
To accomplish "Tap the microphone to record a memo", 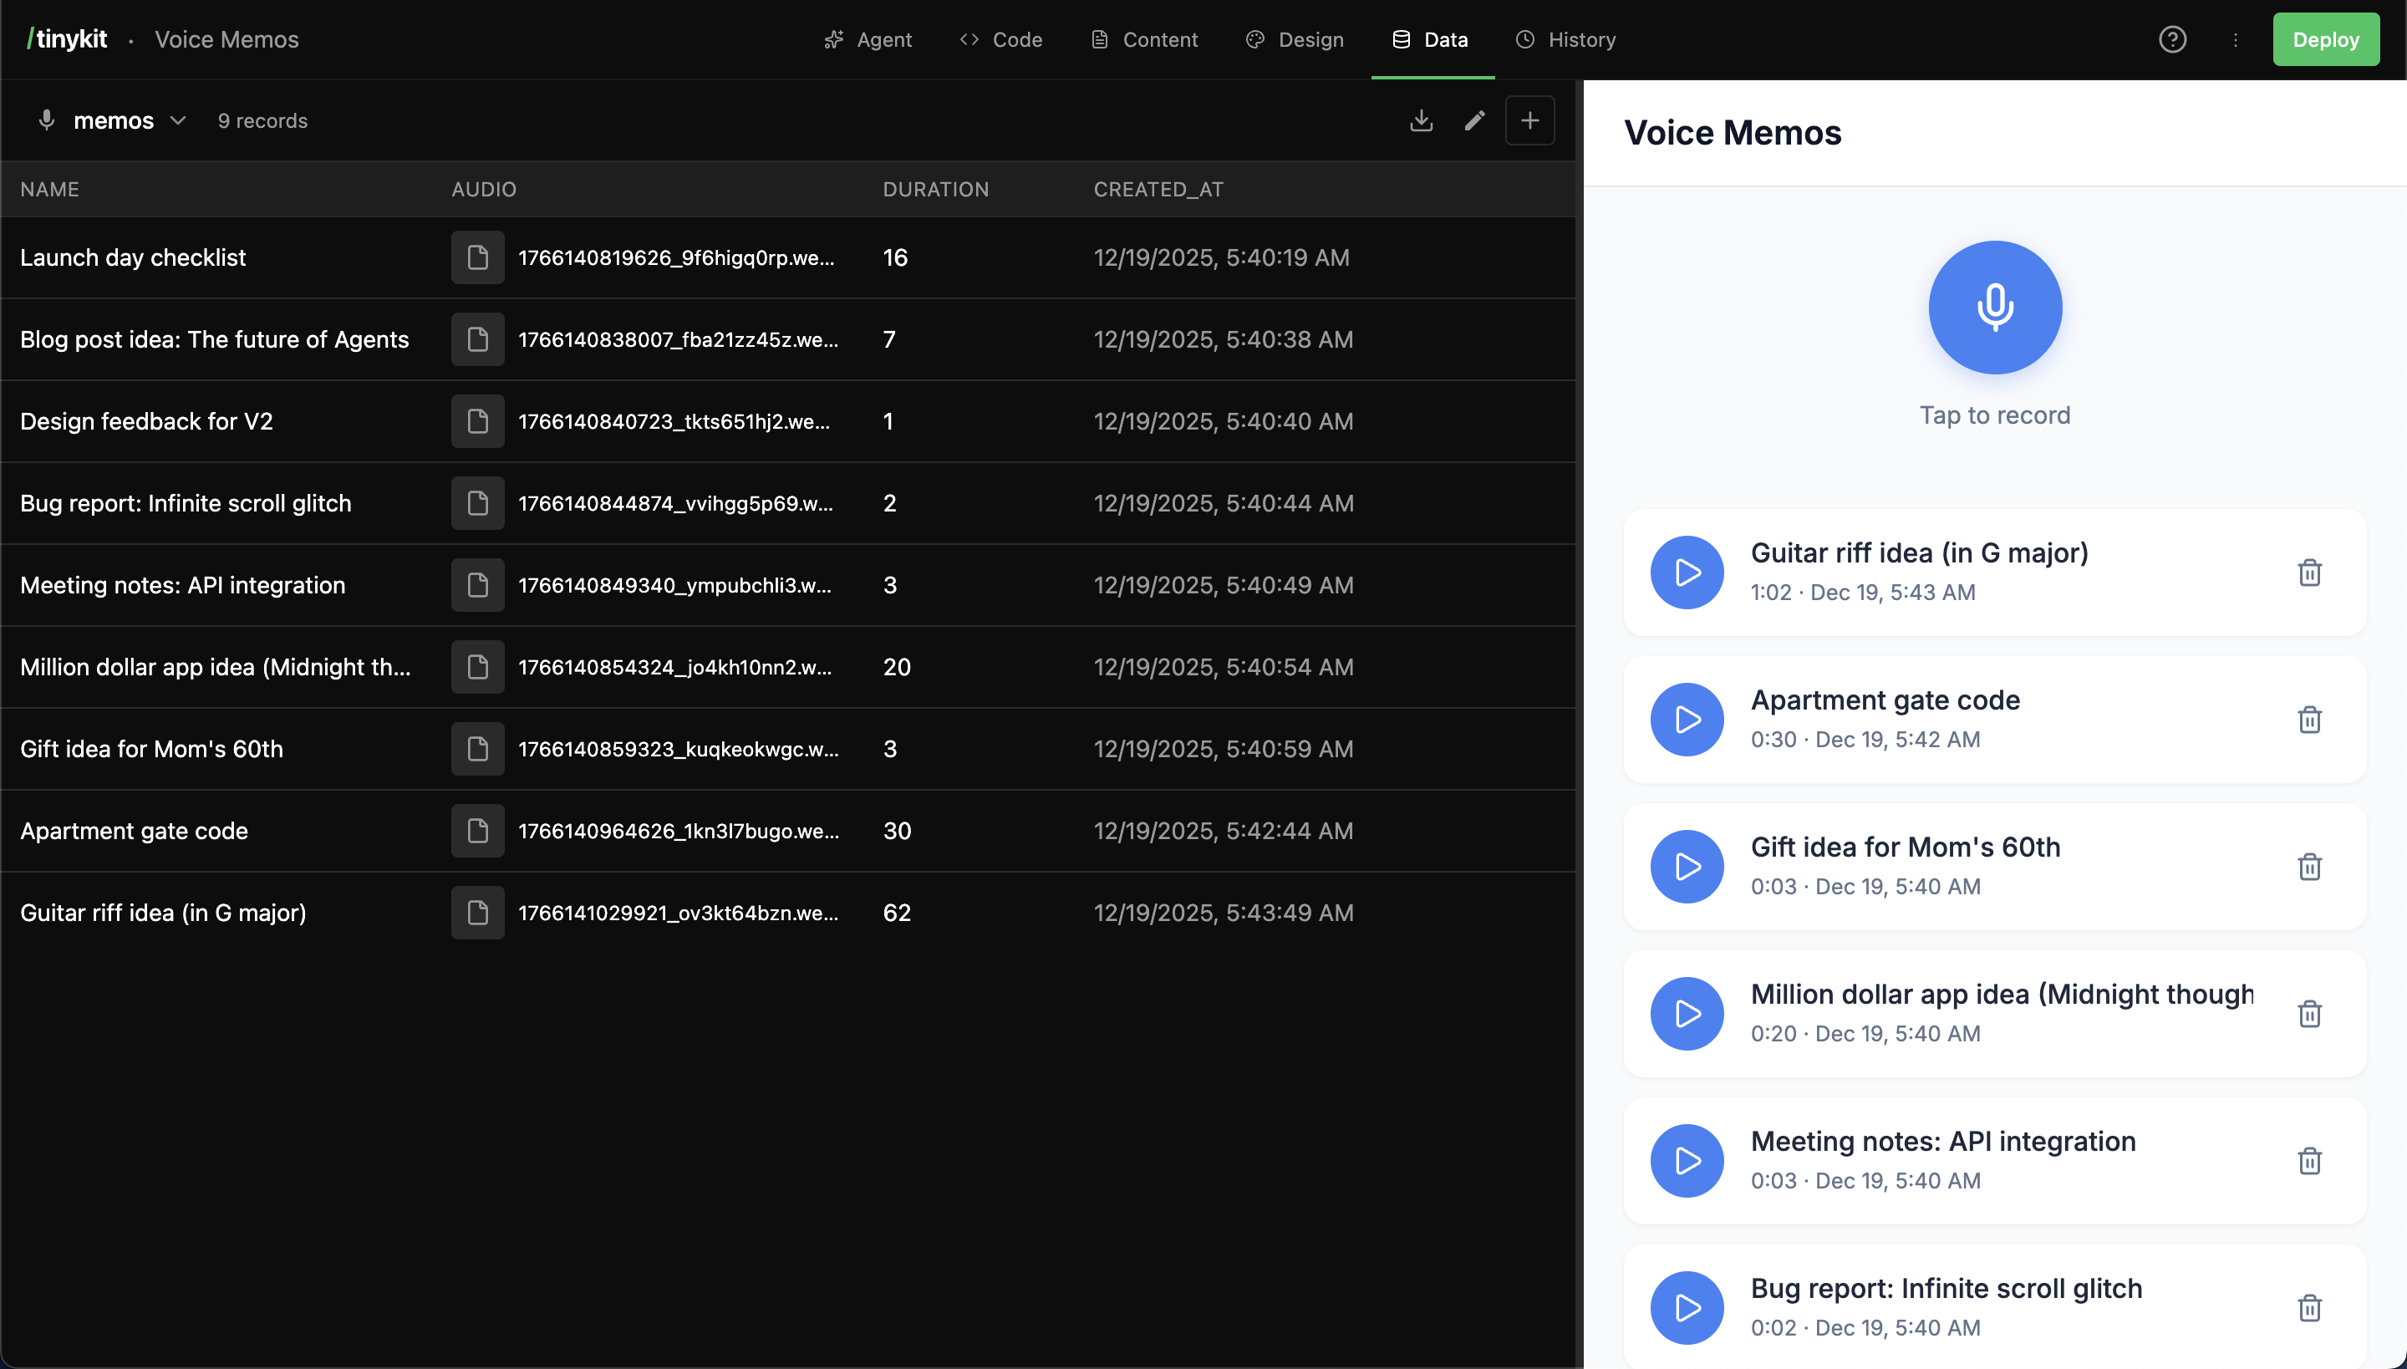I will (x=1995, y=307).
